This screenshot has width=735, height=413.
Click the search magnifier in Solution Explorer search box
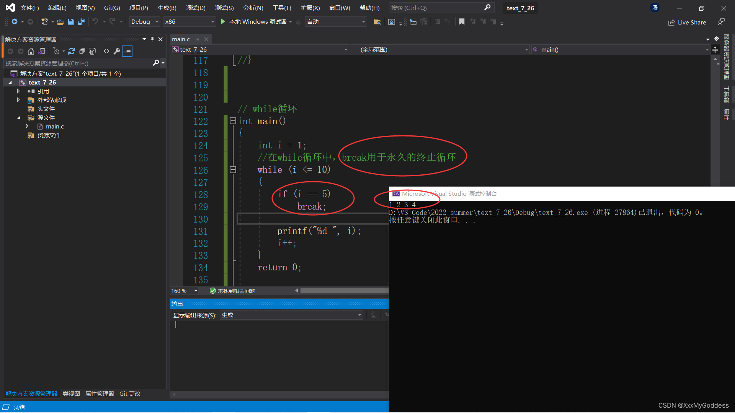pos(156,63)
